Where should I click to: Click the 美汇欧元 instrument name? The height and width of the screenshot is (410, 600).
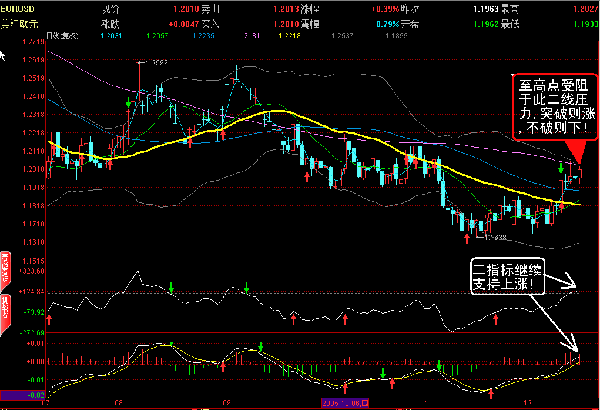(19, 24)
